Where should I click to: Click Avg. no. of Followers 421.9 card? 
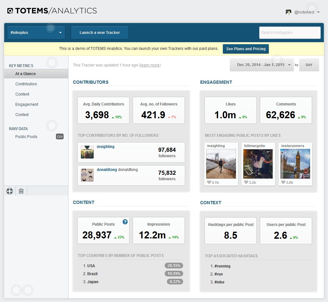(159, 110)
